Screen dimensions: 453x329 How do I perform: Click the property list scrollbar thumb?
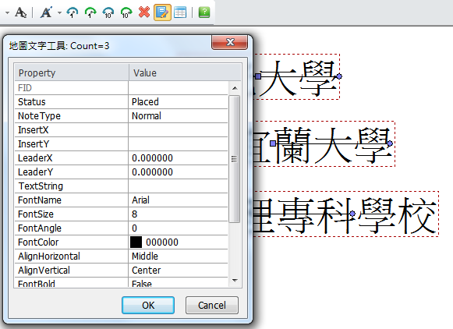click(235, 159)
